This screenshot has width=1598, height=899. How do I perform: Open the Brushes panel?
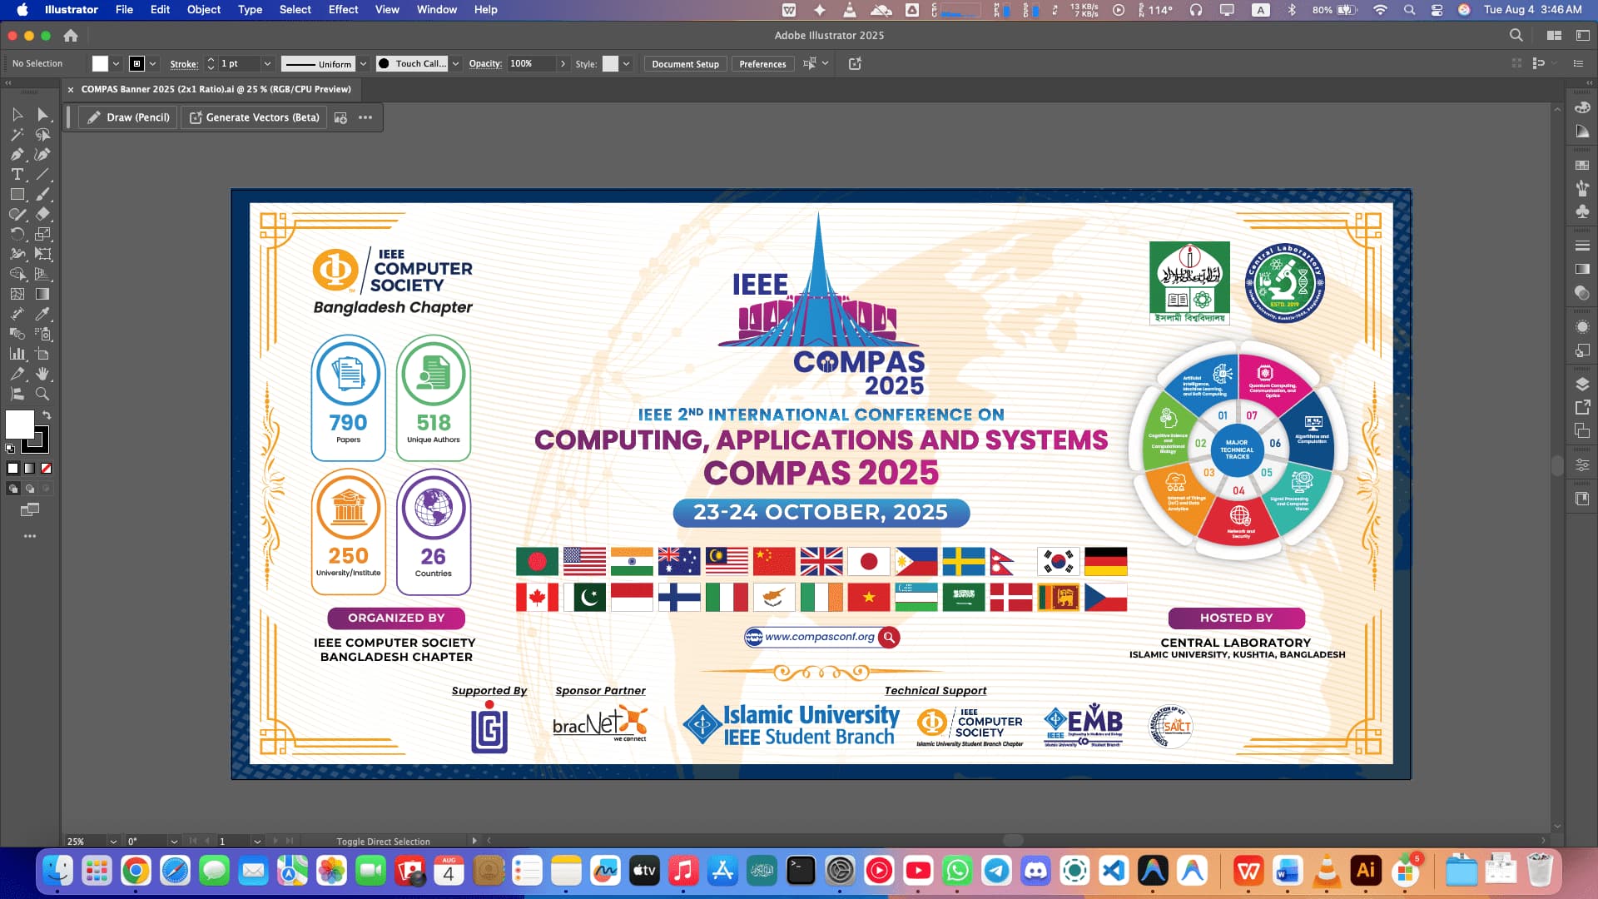(1582, 188)
